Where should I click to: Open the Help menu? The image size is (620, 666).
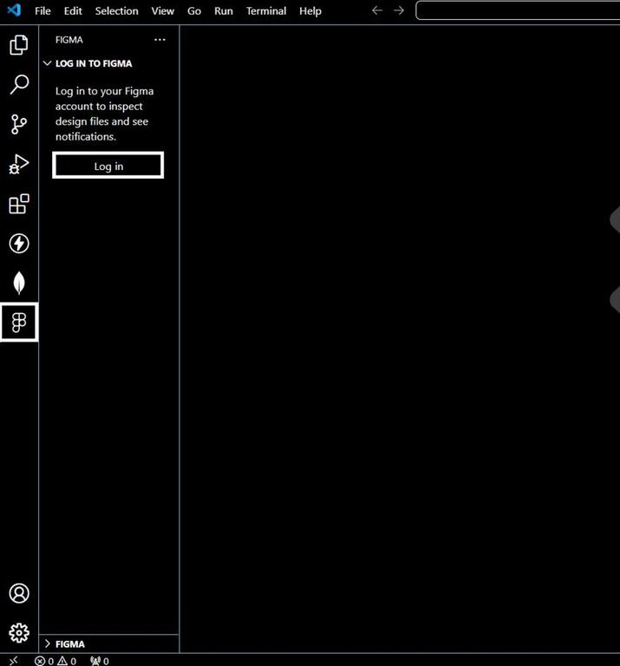[x=310, y=11]
